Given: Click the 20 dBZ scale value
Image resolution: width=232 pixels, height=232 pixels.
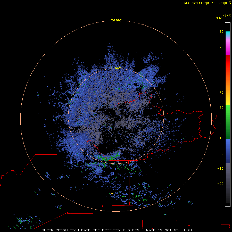Looking at the screenshot, I should [x=221, y=123].
